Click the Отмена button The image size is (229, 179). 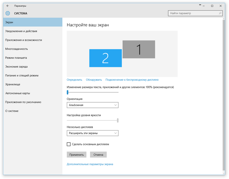coord(98,154)
